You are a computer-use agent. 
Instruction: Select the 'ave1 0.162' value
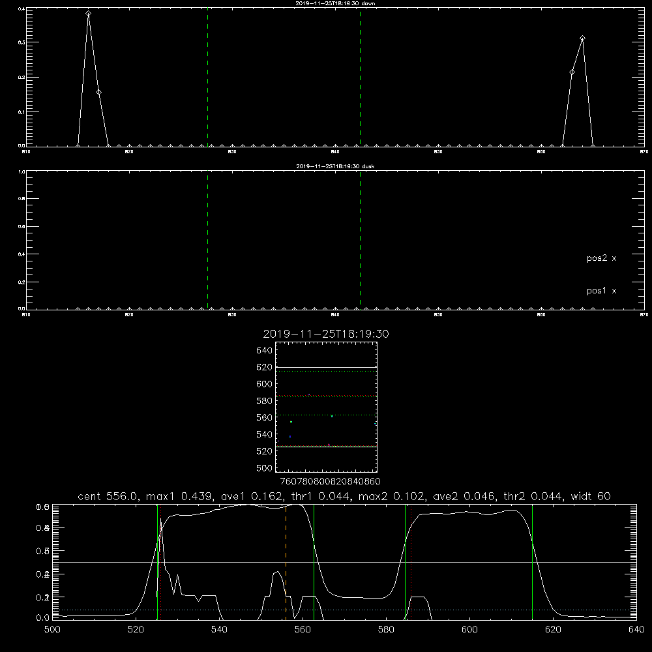252,496
